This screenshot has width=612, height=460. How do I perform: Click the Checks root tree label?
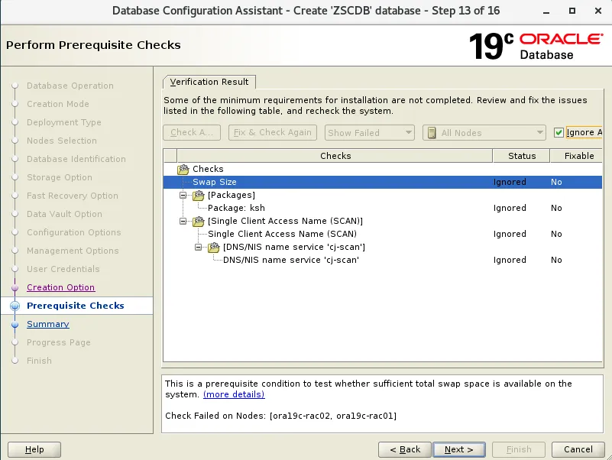208,169
